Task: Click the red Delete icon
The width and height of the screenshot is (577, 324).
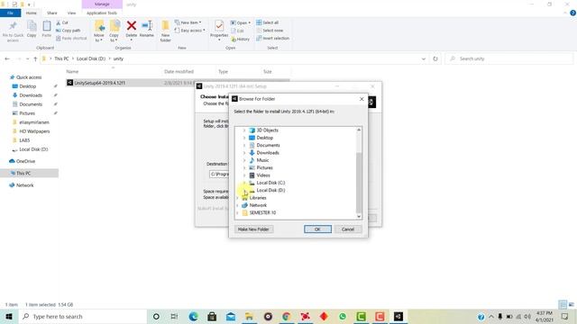Action: (132, 26)
